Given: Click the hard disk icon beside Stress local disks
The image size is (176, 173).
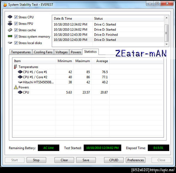Looking at the screenshot, I should coord(10,43).
